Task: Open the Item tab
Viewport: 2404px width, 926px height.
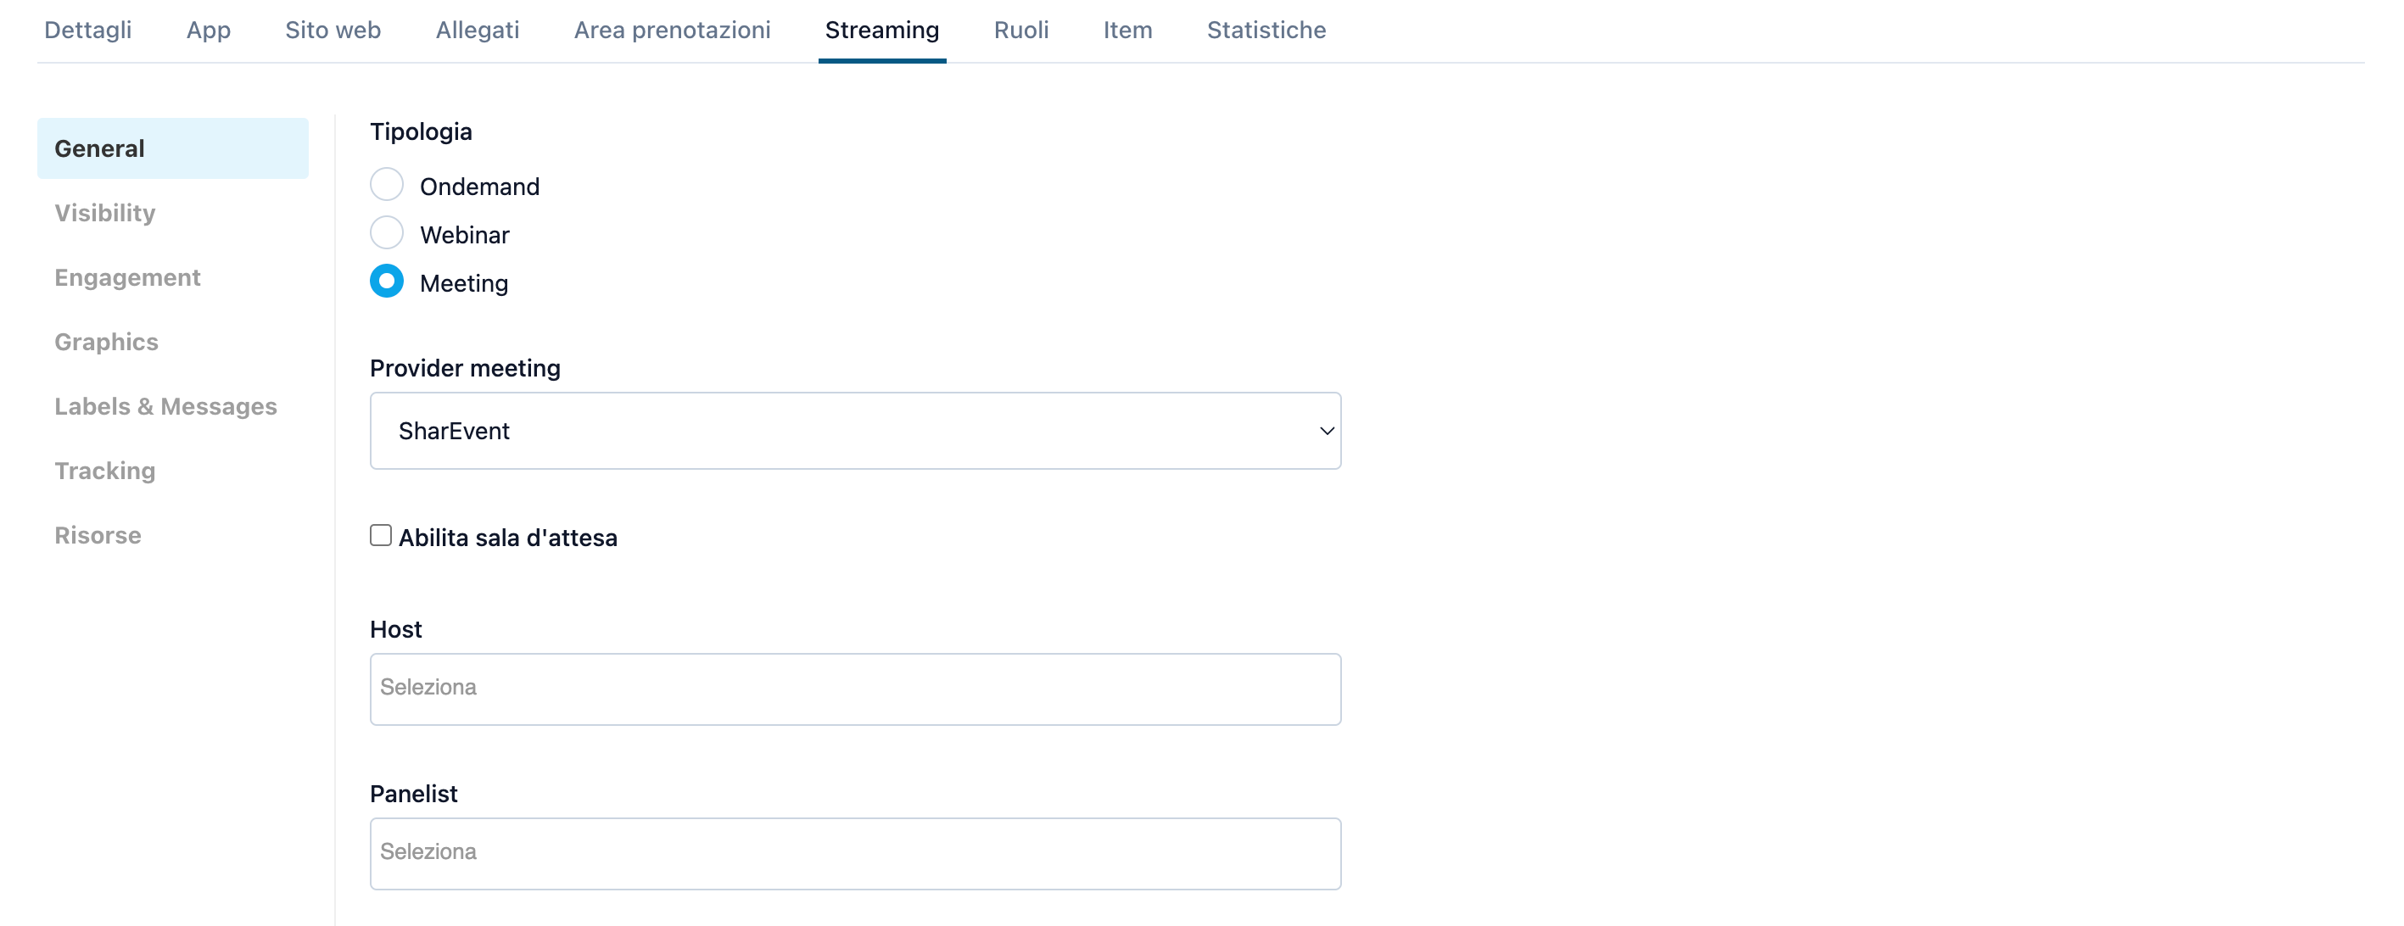Action: tap(1127, 30)
